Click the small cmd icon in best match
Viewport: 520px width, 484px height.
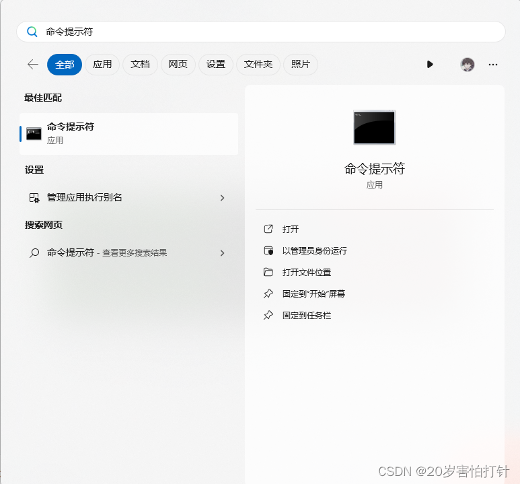tap(34, 134)
